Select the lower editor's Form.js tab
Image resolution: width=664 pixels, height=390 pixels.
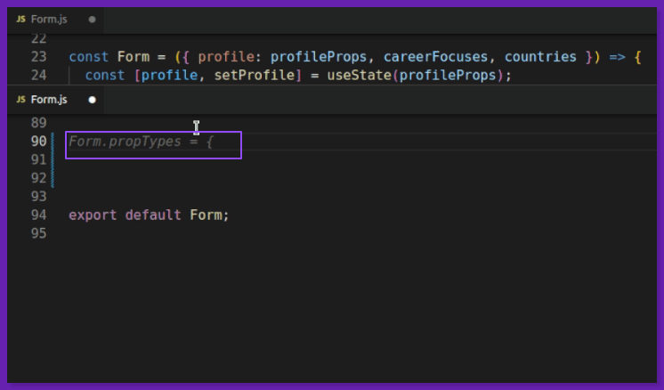click(x=49, y=100)
